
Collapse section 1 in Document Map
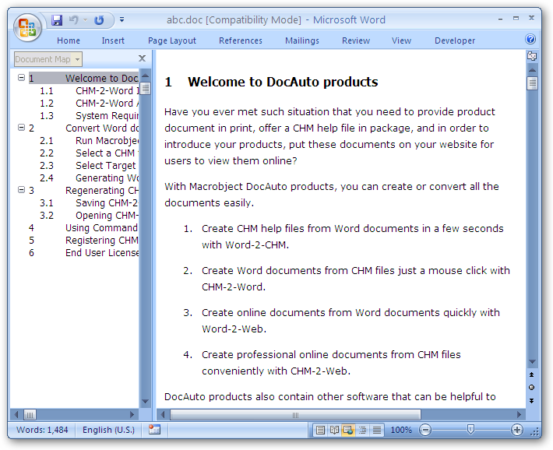click(22, 78)
